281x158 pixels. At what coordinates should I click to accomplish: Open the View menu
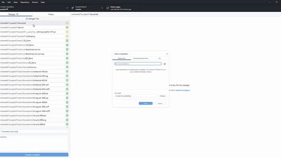coord(16,2)
